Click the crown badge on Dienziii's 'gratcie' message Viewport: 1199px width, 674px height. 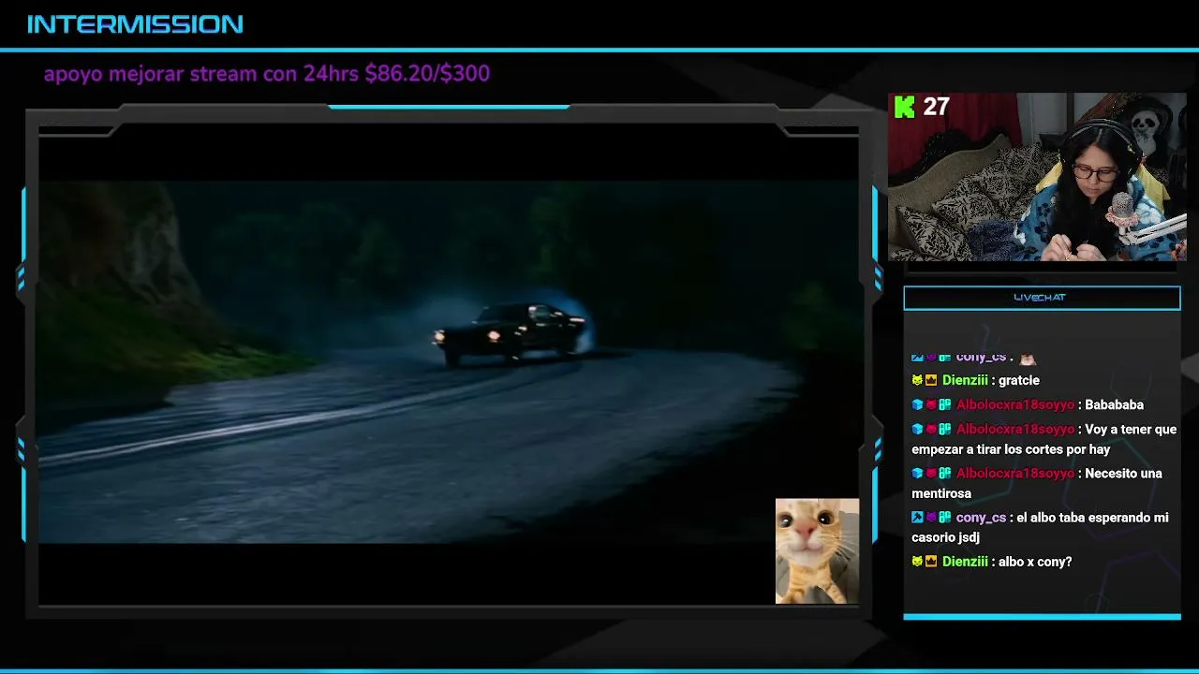point(931,380)
